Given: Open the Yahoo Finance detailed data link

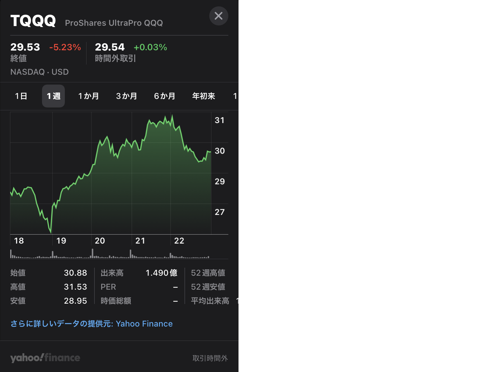Looking at the screenshot, I should pyautogui.click(x=91, y=323).
